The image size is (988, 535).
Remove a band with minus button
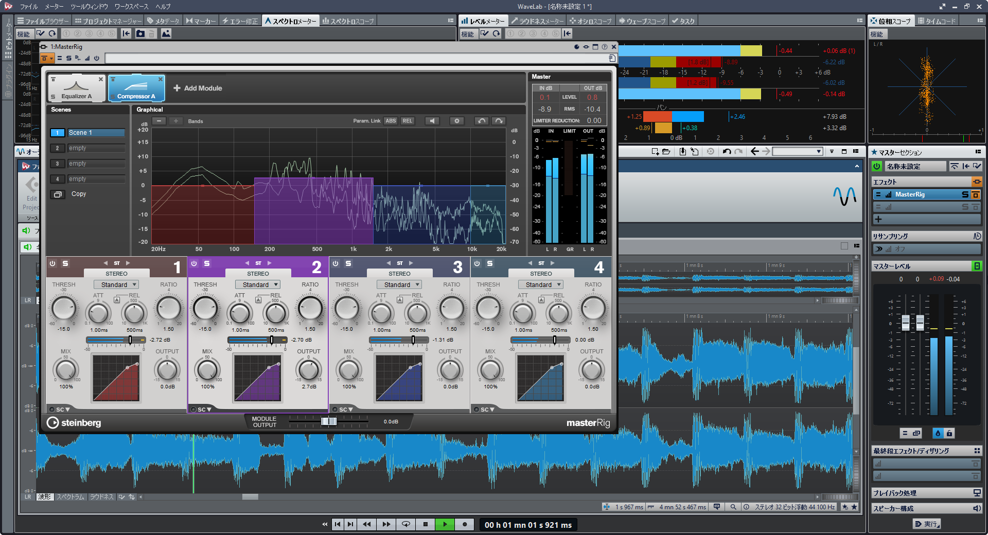(x=159, y=121)
